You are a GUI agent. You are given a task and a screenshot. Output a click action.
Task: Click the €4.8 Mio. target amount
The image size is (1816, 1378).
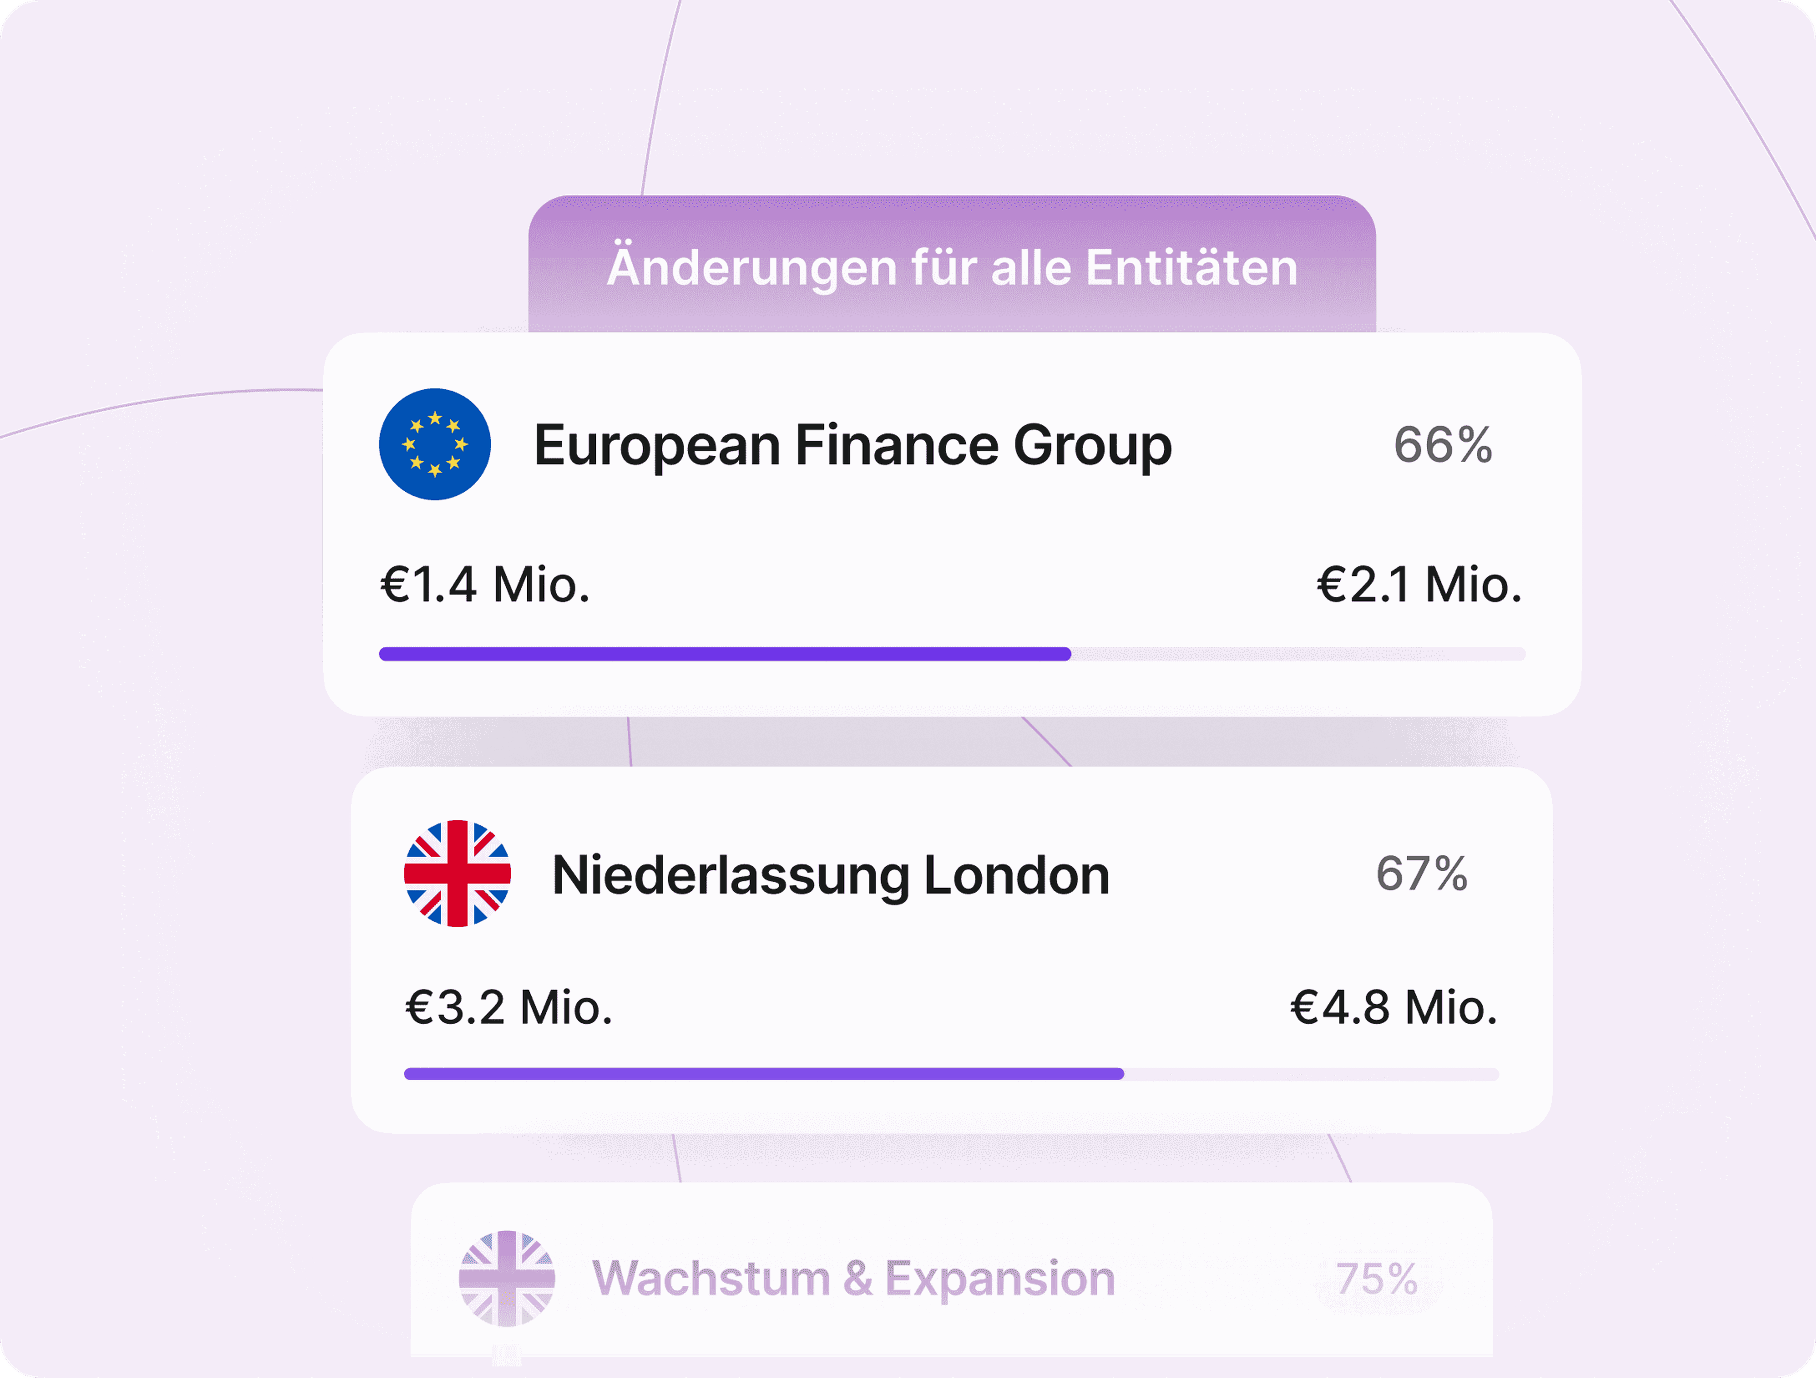[1394, 1008]
